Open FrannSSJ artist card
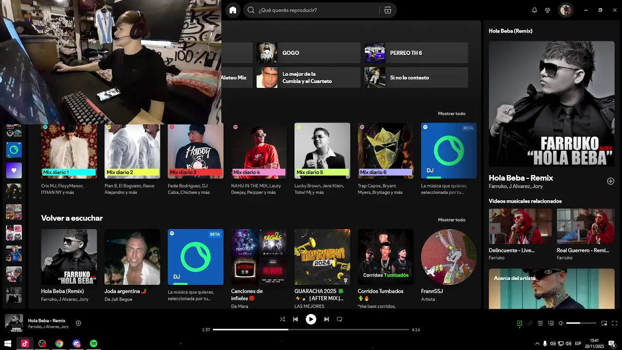The height and width of the screenshot is (350, 622). [449, 266]
